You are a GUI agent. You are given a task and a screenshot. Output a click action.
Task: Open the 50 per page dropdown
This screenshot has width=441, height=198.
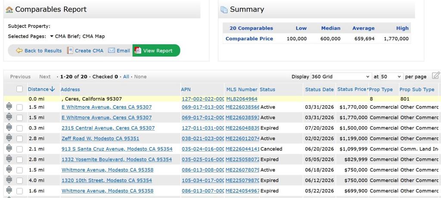tap(392, 76)
